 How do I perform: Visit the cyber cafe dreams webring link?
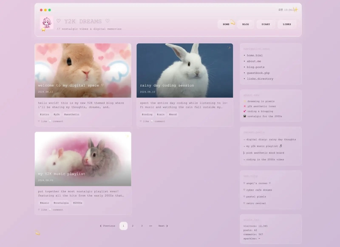pyautogui.click(x=259, y=190)
